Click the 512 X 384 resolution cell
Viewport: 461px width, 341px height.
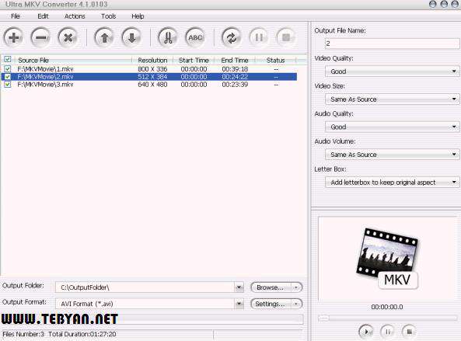[152, 77]
